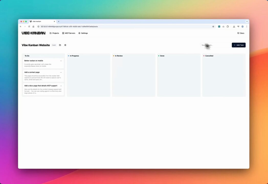Click the contact page task description text
The image size is (268, 184).
pos(42,78)
